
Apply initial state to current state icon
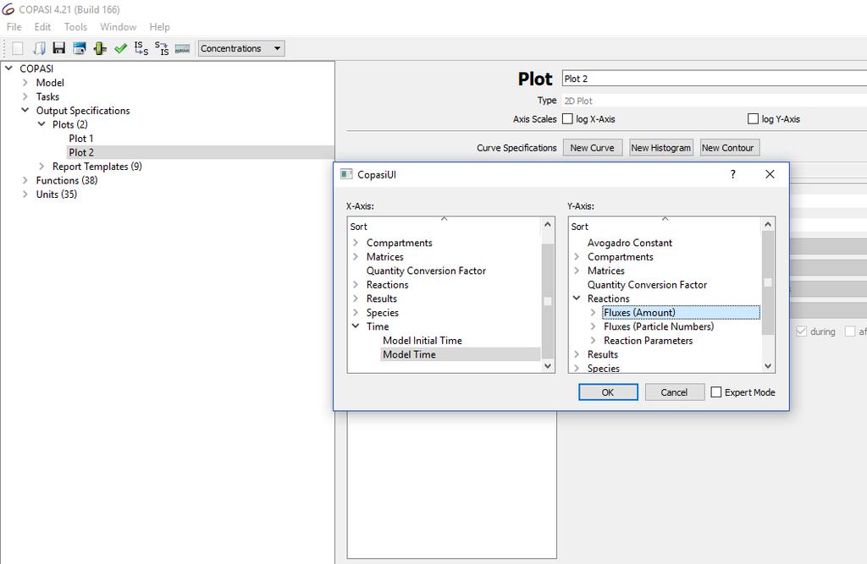(x=141, y=48)
